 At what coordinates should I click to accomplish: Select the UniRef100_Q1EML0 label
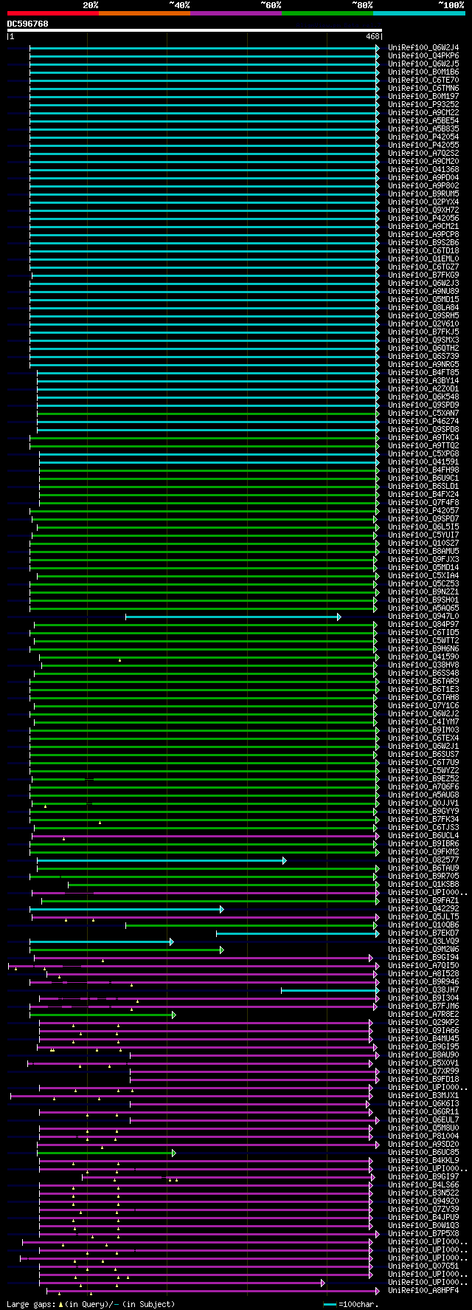[423, 258]
